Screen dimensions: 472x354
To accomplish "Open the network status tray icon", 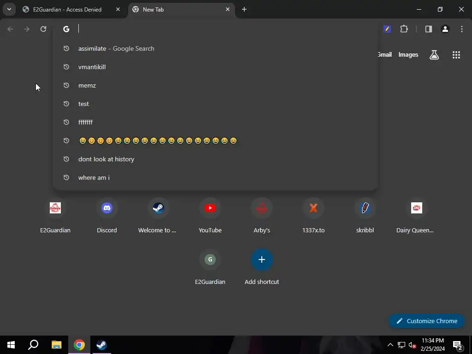I will pyautogui.click(x=401, y=345).
